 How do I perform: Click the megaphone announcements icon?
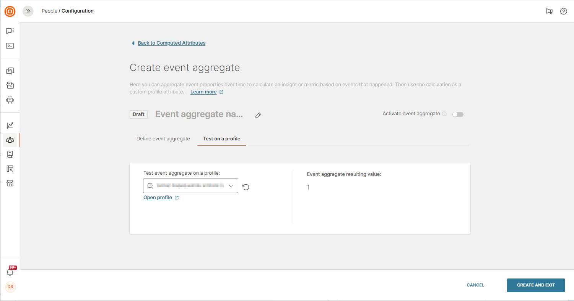(x=550, y=11)
